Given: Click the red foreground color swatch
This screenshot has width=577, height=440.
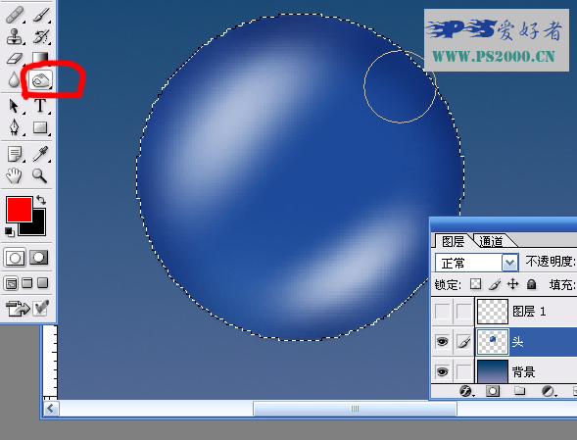Looking at the screenshot, I should point(20,209).
